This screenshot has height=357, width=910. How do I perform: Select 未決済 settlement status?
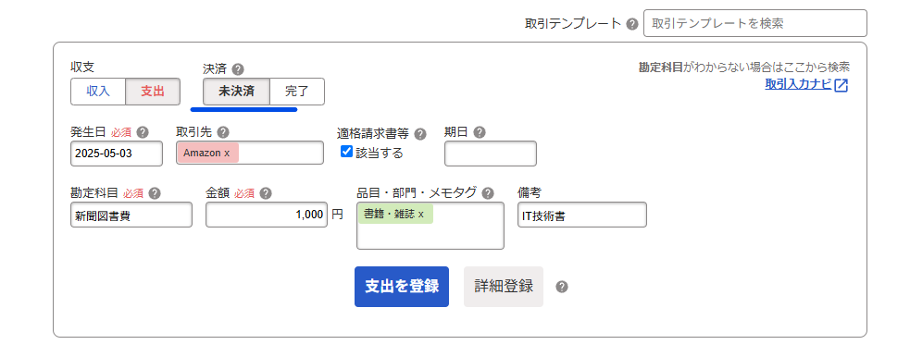click(236, 92)
